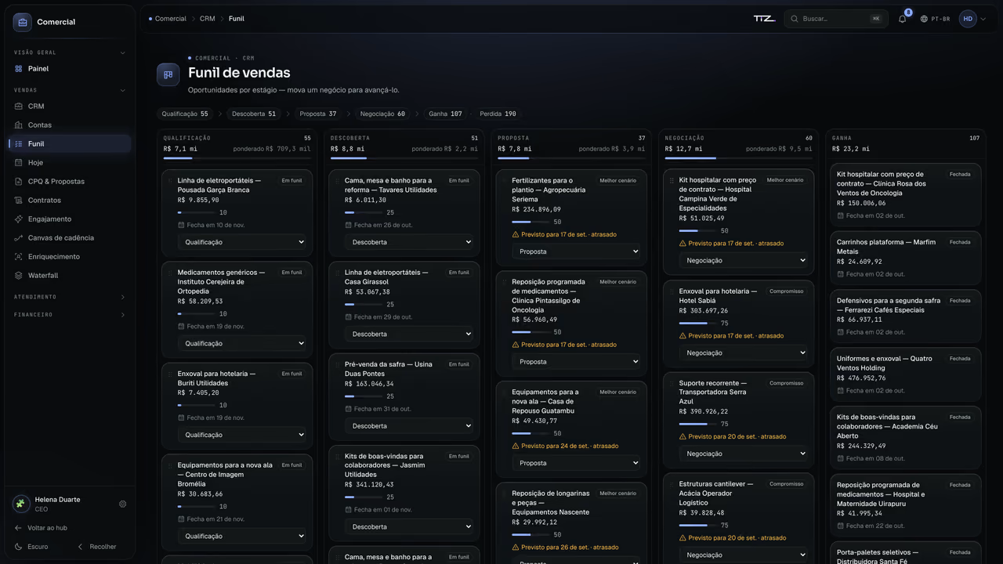1003x564 pixels.
Task: Click the Comercial briefcase logo icon
Action: pos(22,22)
